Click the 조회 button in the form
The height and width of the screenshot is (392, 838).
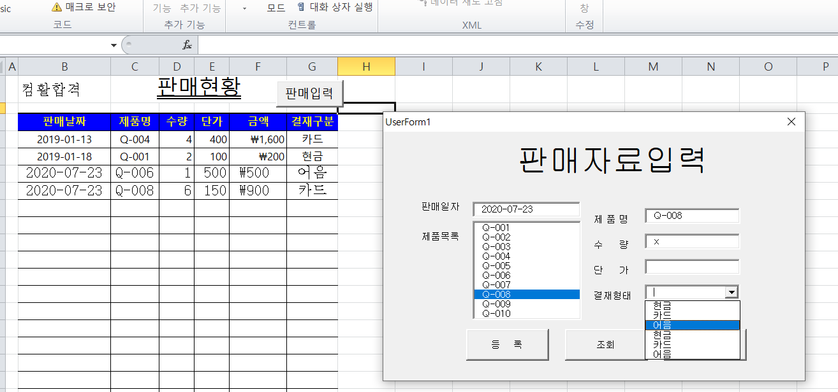pos(605,344)
